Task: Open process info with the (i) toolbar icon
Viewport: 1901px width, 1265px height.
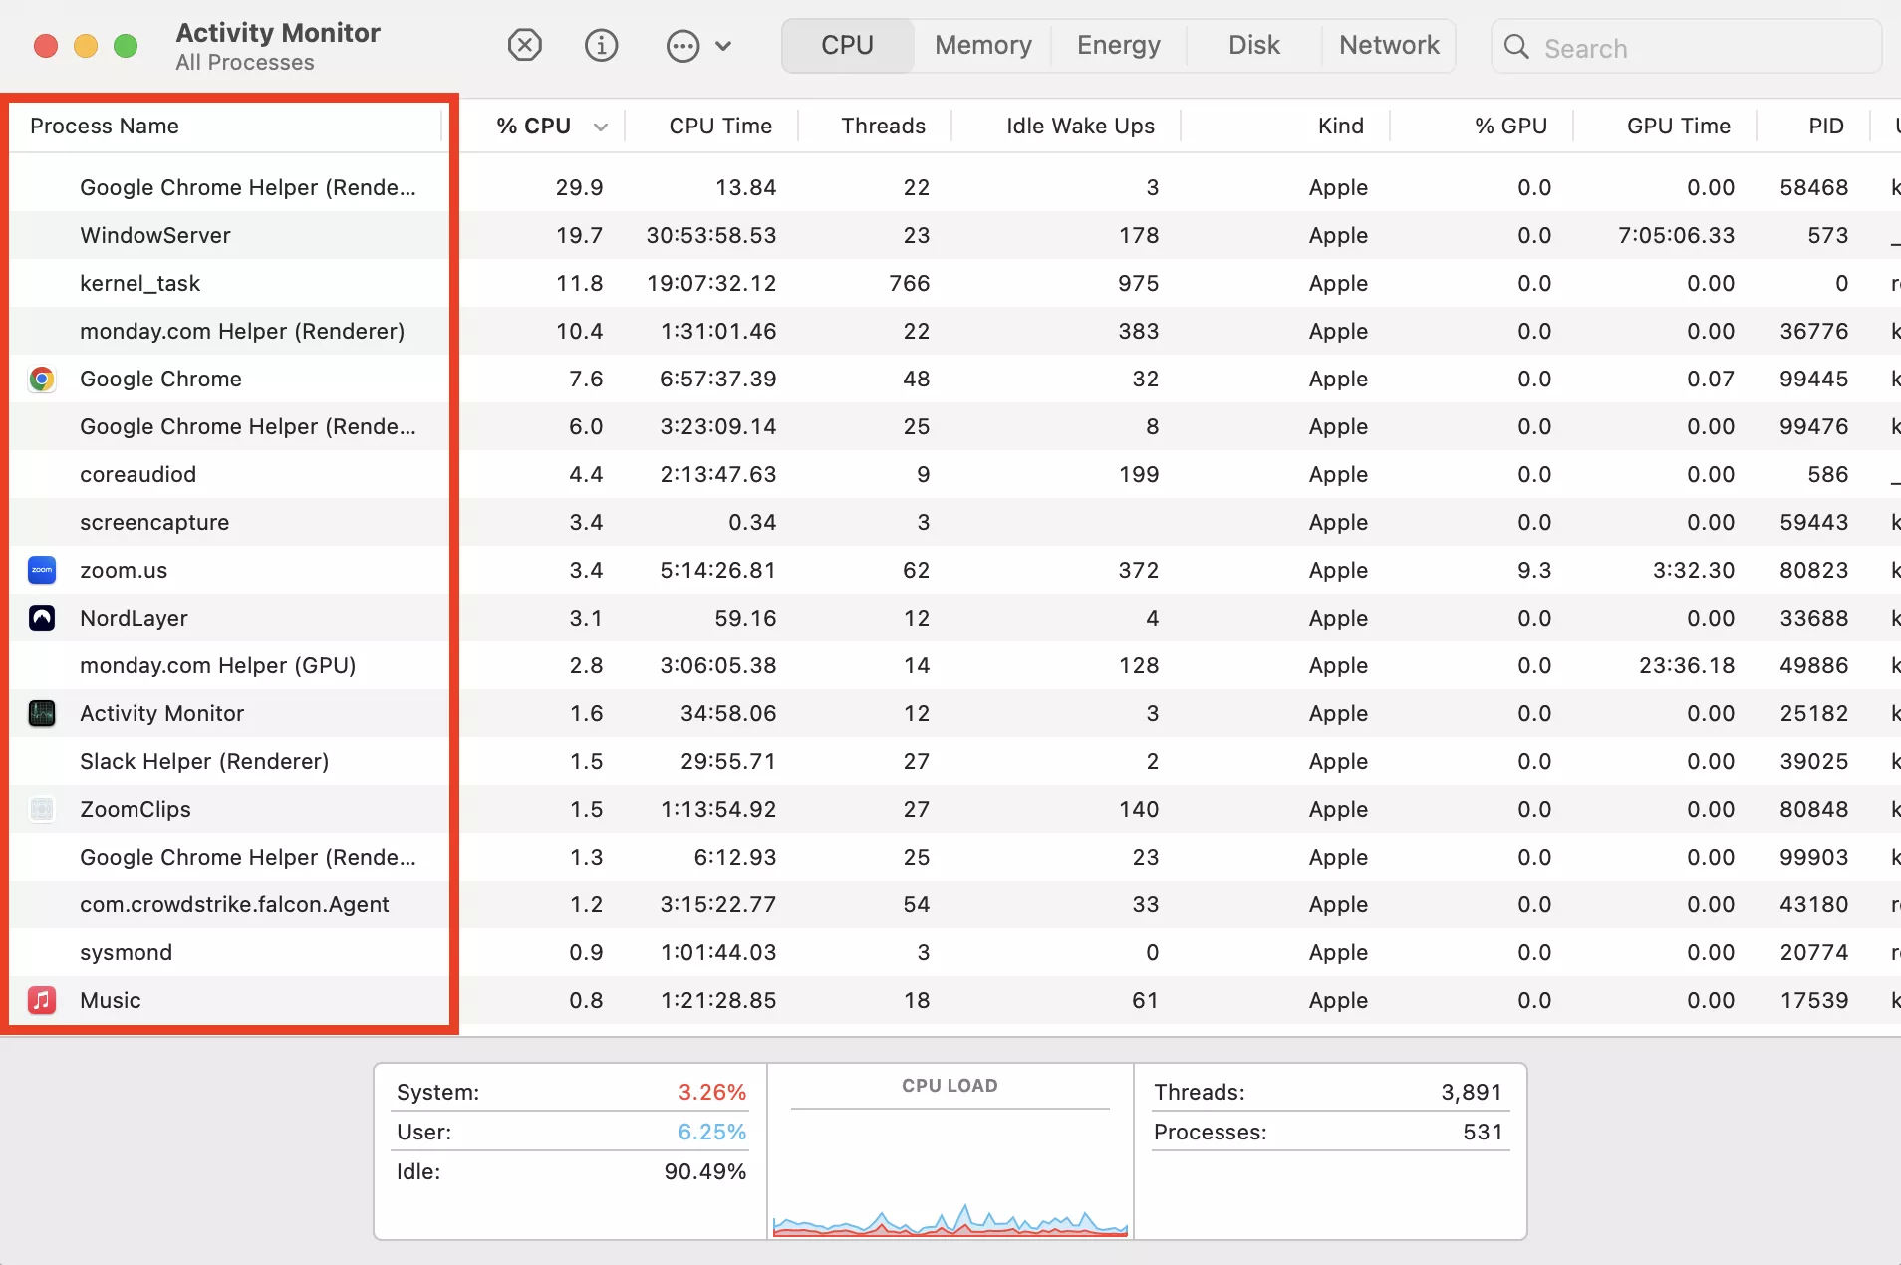Action: [x=601, y=45]
